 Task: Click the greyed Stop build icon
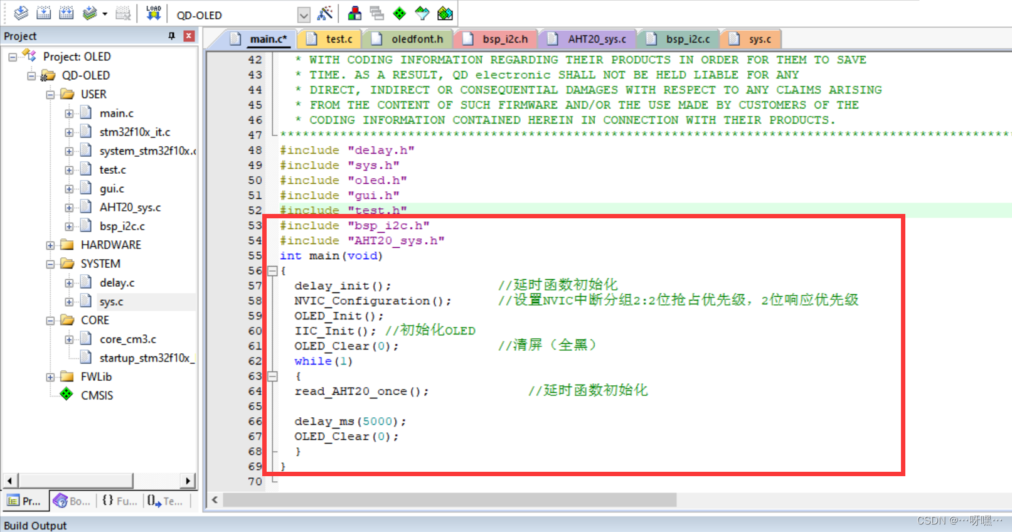click(x=124, y=13)
